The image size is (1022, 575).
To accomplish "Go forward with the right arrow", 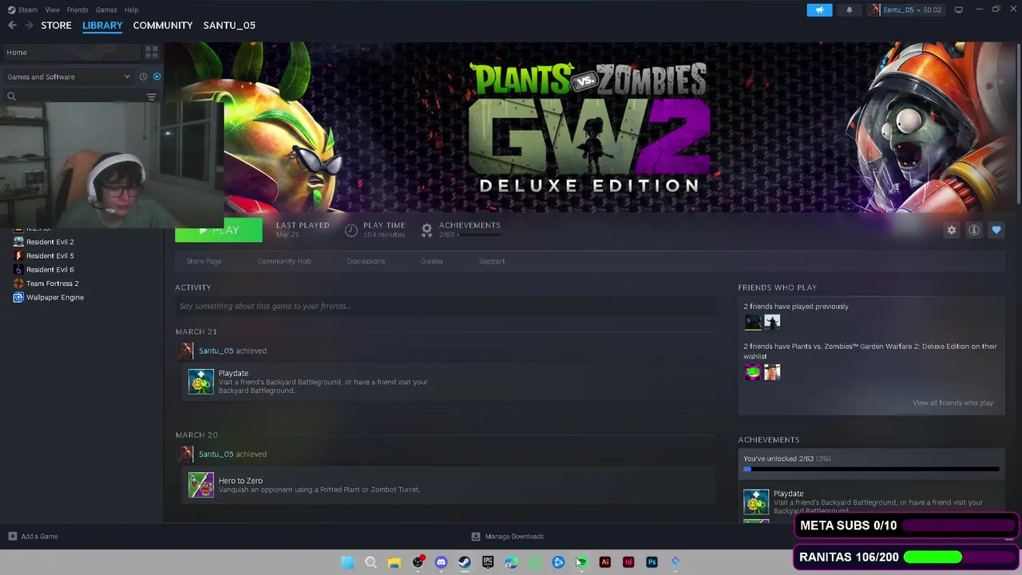I will 29,26.
